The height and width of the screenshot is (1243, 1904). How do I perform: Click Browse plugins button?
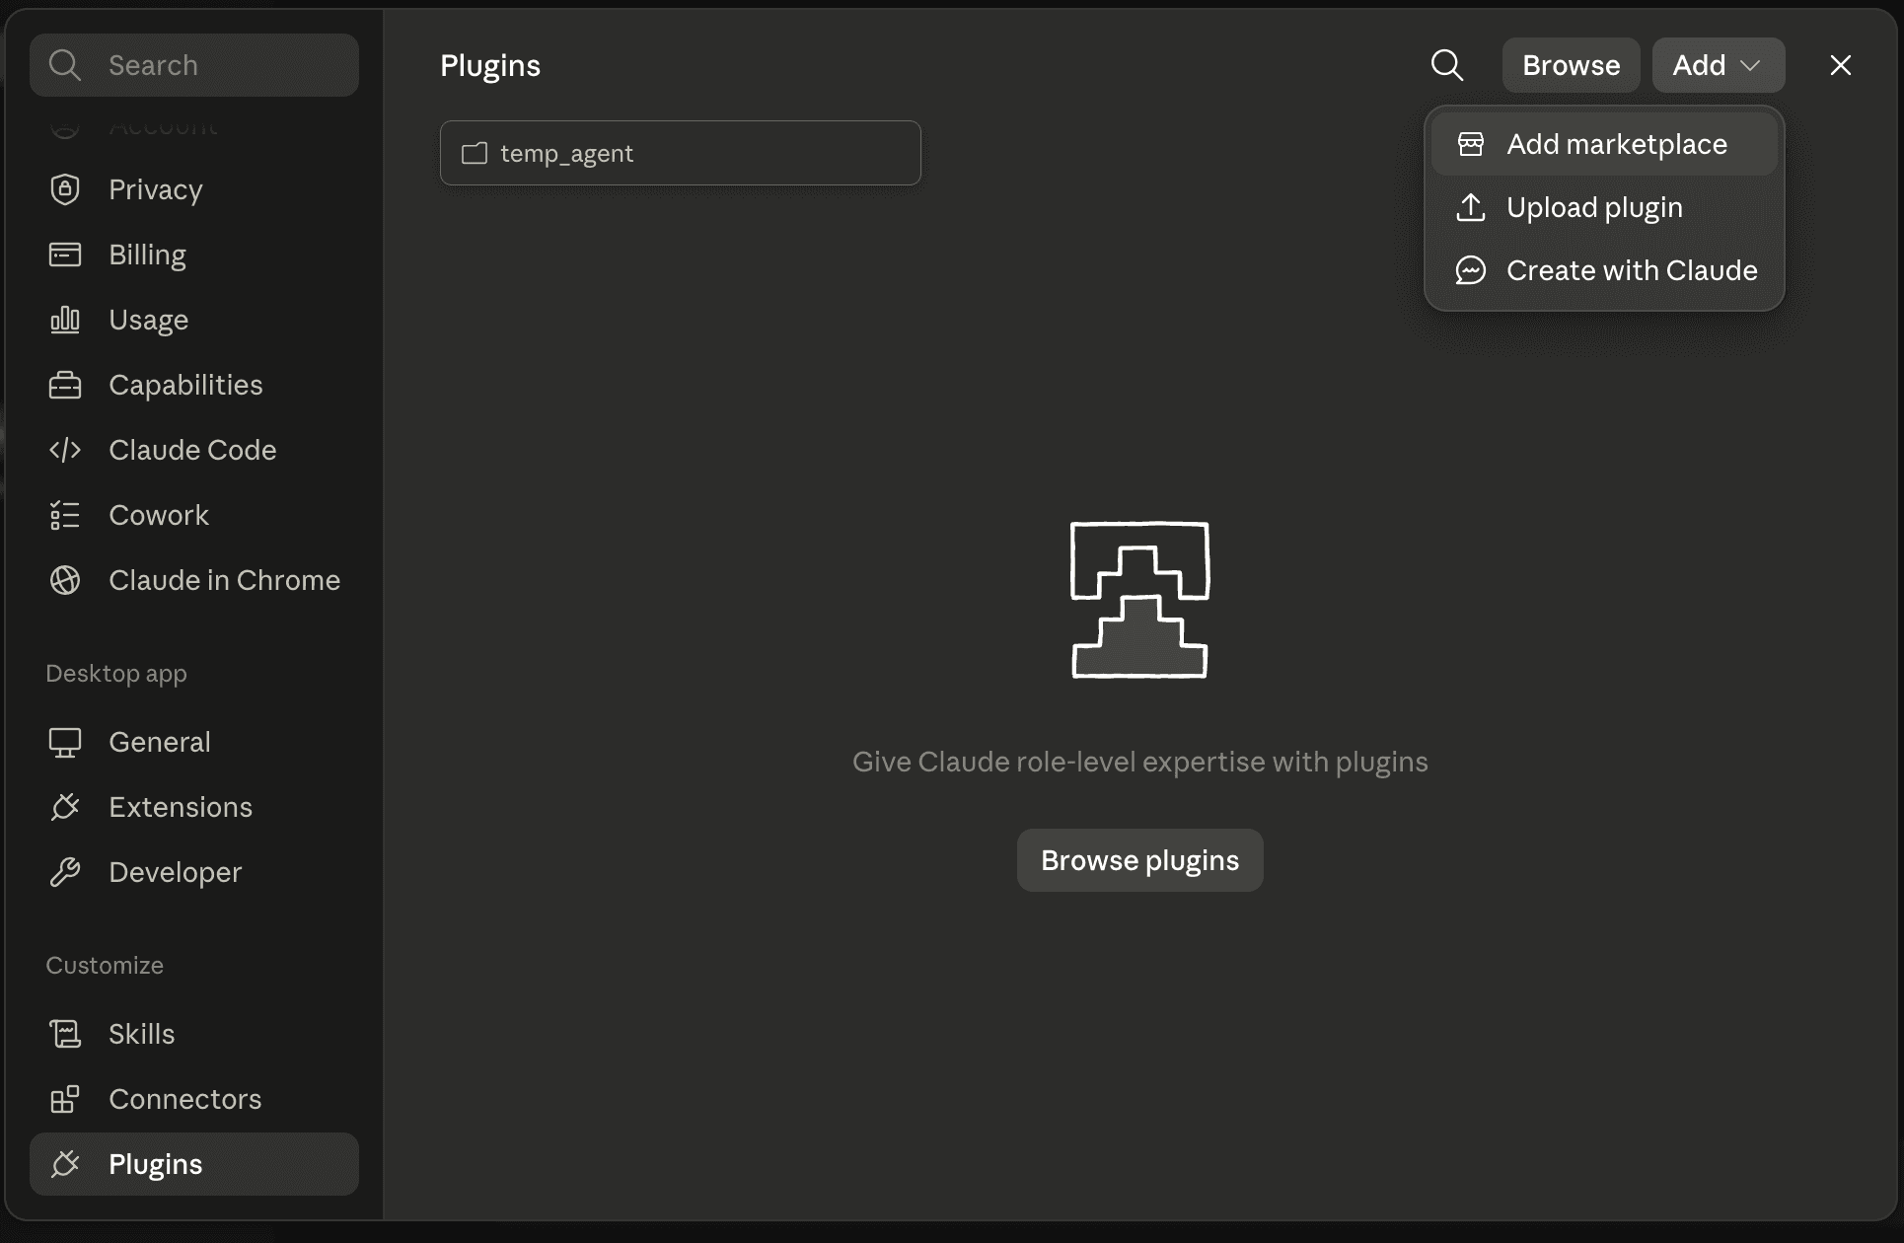pos(1139,860)
